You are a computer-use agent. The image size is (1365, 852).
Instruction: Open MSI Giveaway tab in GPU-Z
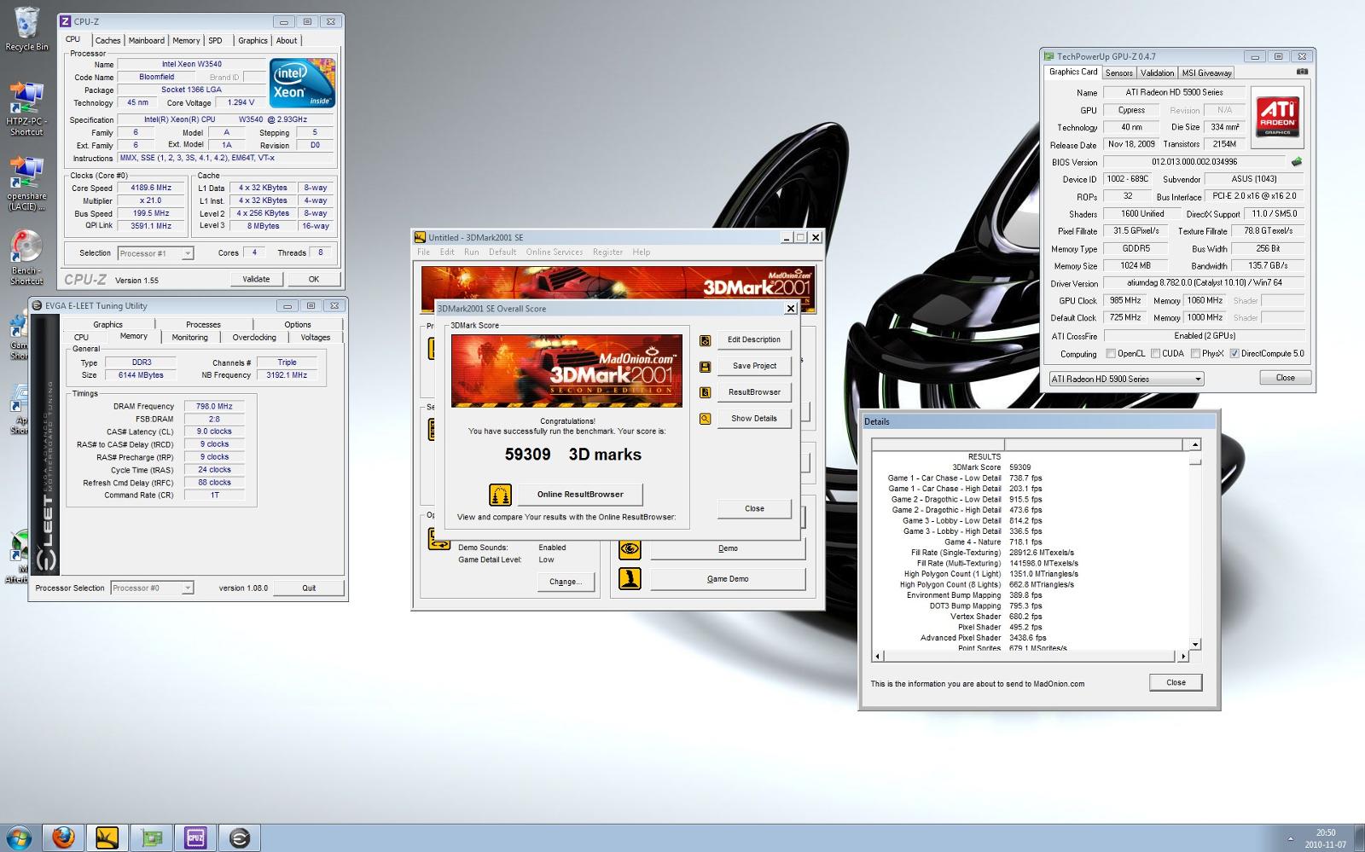(x=1206, y=73)
